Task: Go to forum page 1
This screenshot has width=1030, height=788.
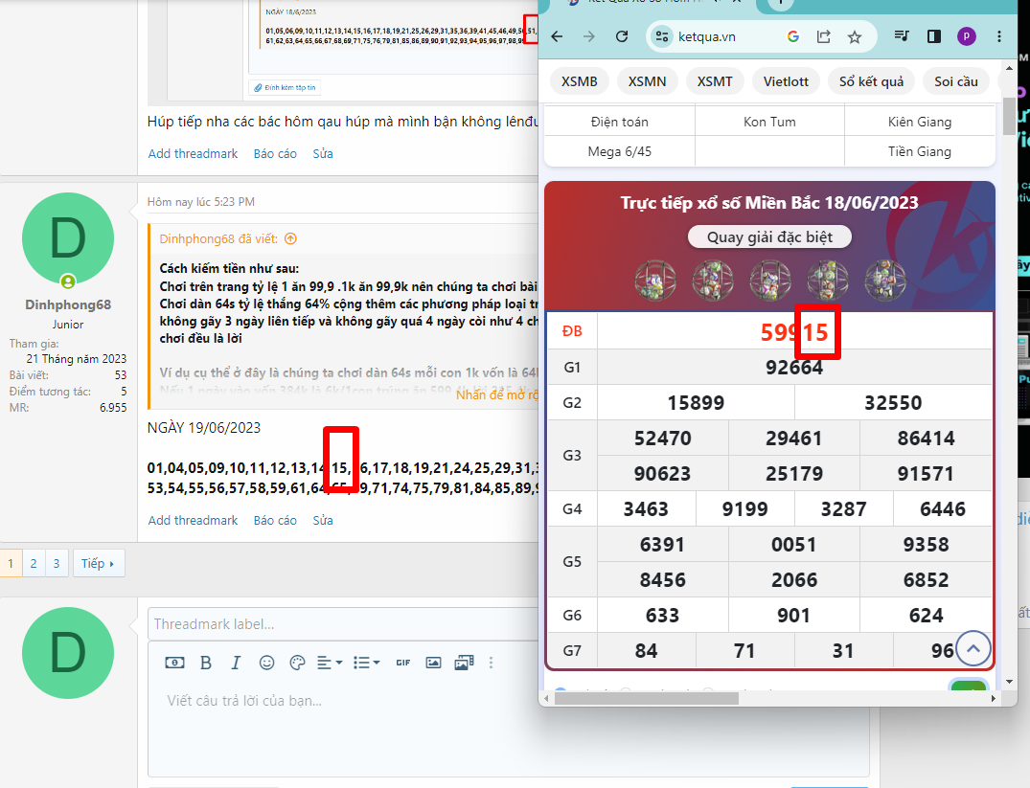Action: [11, 563]
